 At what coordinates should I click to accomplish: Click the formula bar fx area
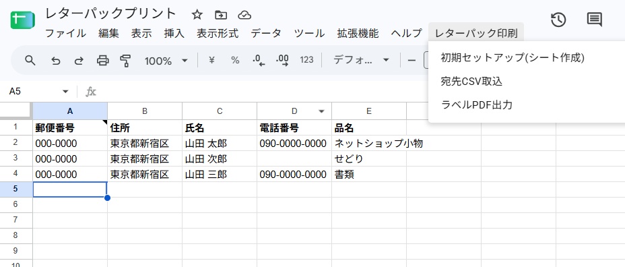(x=91, y=92)
